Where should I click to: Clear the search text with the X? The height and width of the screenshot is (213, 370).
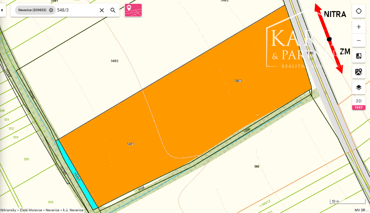point(102,10)
